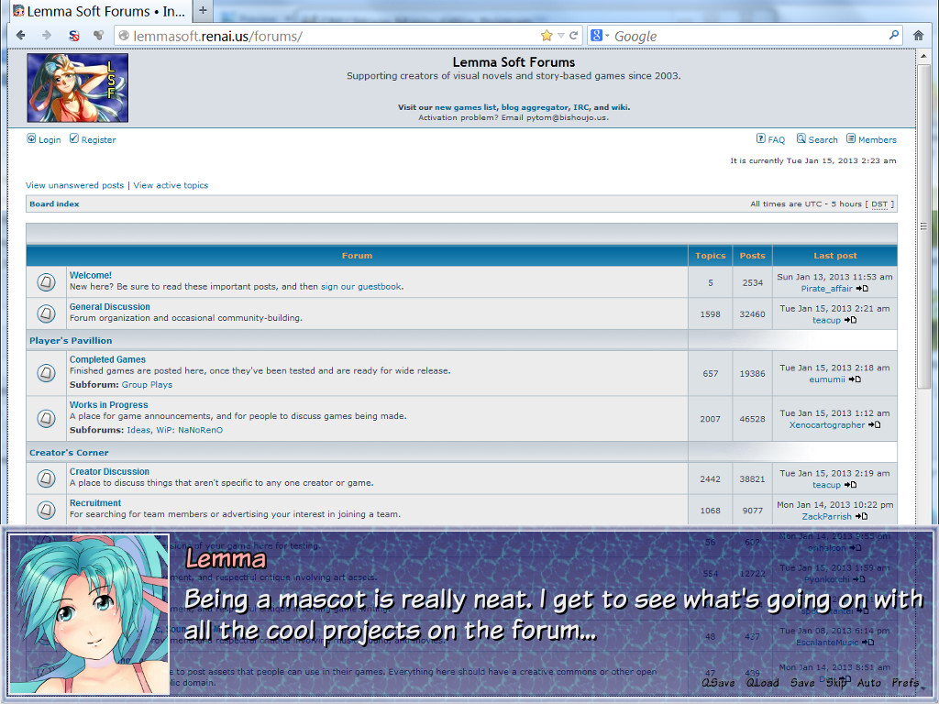View latest post icon beside Xenocartographer
The height and width of the screenshot is (704, 939).
[x=874, y=425]
